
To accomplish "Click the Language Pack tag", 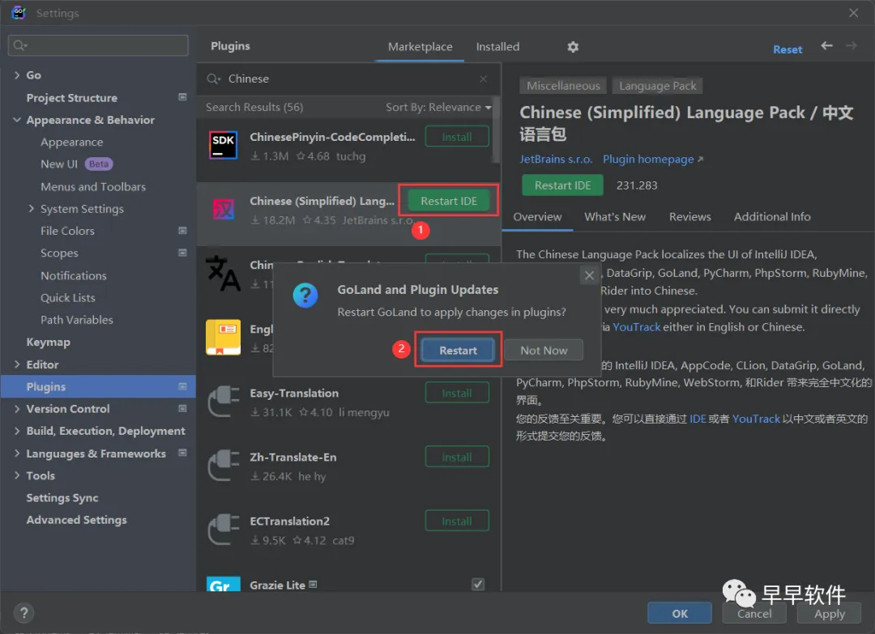I will click(x=657, y=86).
